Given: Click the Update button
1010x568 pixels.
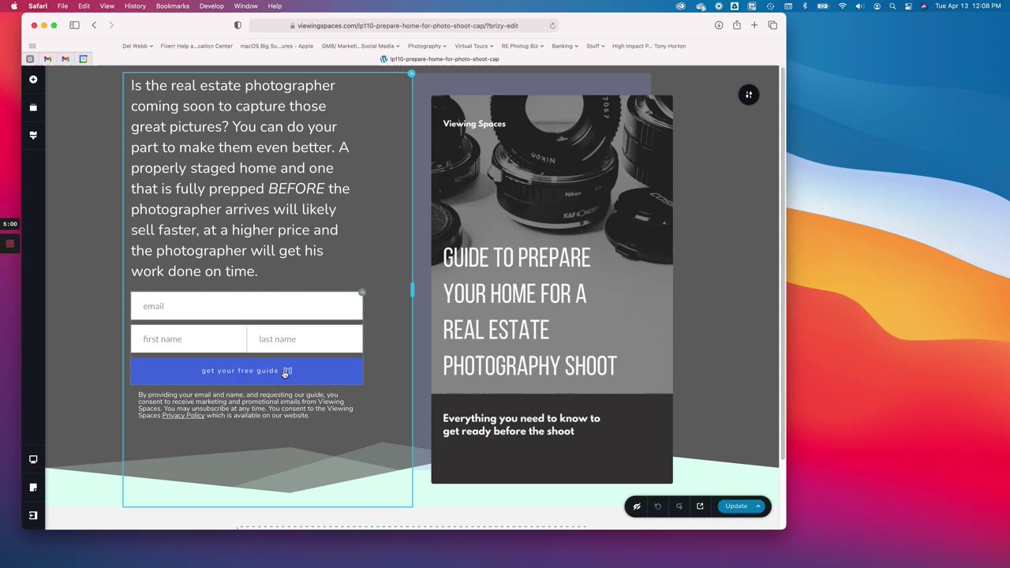Looking at the screenshot, I should [x=735, y=506].
